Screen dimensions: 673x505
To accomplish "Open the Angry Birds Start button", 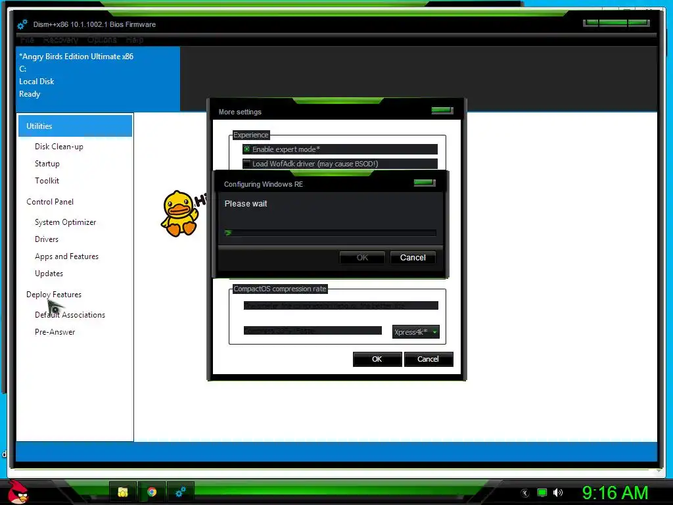I will point(18,492).
